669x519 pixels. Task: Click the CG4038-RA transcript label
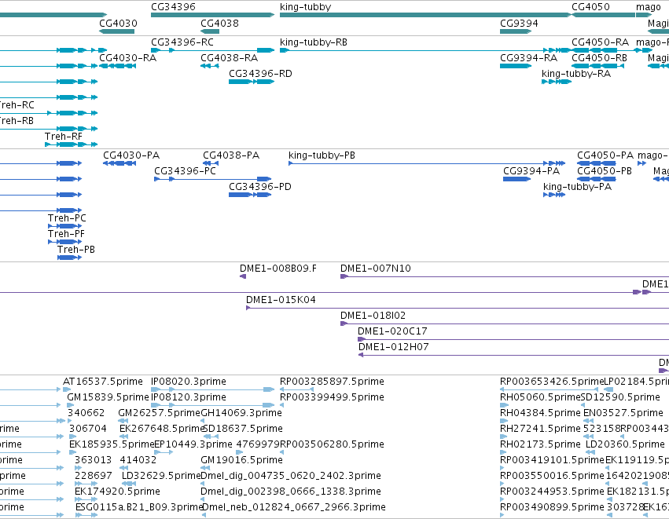pyautogui.click(x=230, y=58)
